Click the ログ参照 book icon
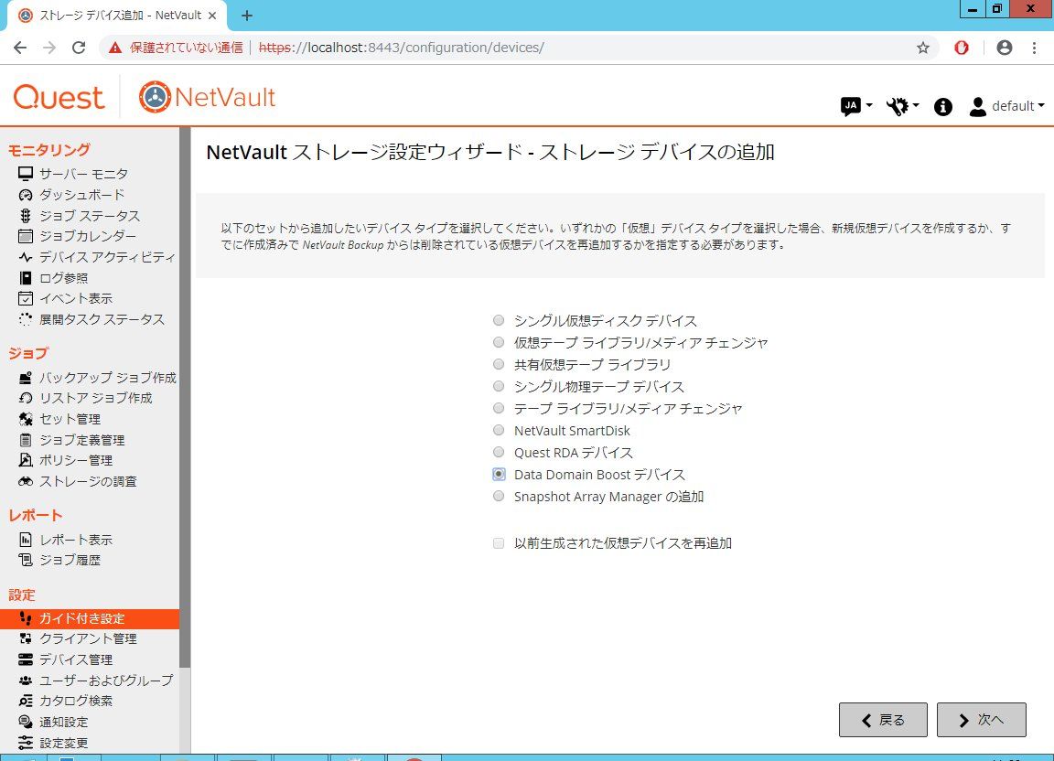Viewport: 1054px width, 761px height. (x=26, y=278)
